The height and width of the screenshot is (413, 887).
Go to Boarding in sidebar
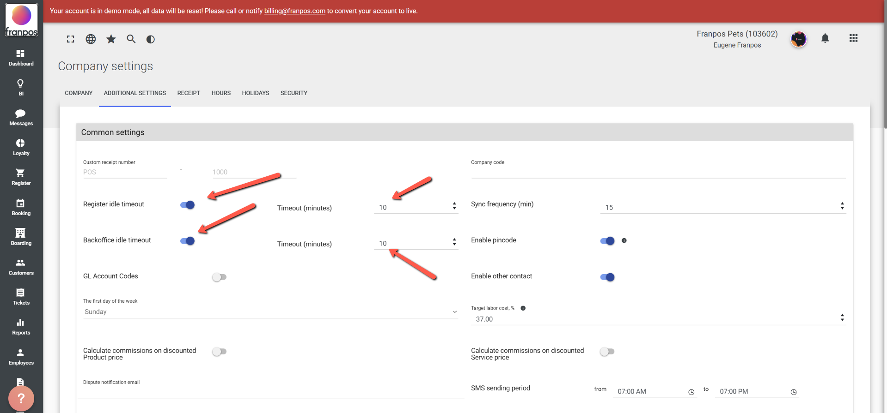point(21,237)
